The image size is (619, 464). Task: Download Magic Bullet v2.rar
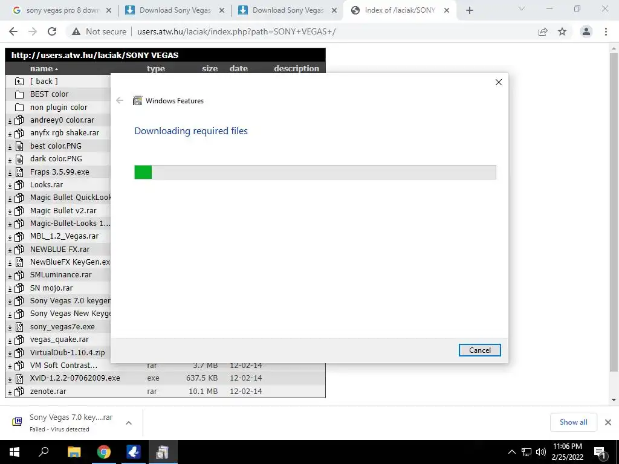[63, 211]
